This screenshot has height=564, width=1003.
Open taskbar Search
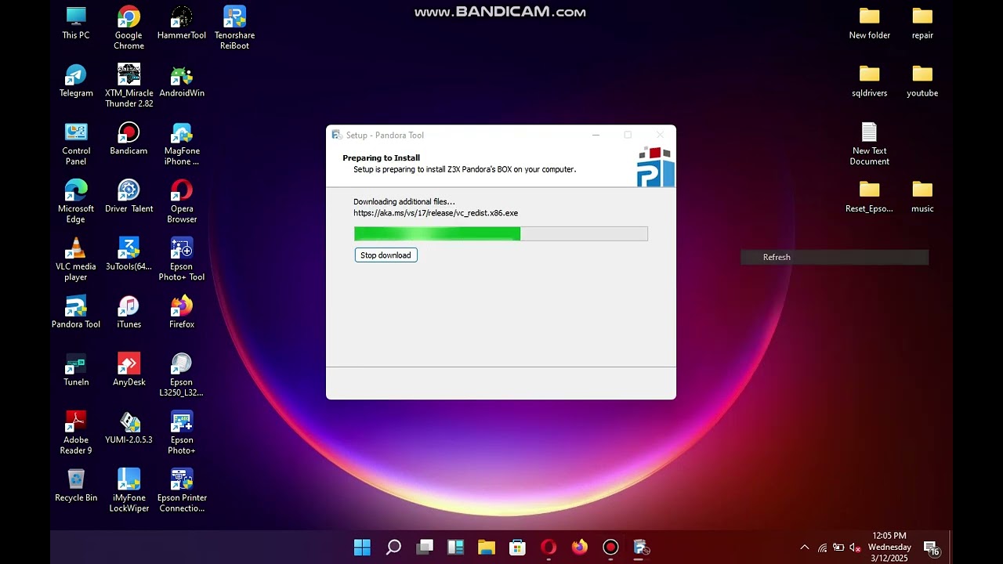point(393,547)
